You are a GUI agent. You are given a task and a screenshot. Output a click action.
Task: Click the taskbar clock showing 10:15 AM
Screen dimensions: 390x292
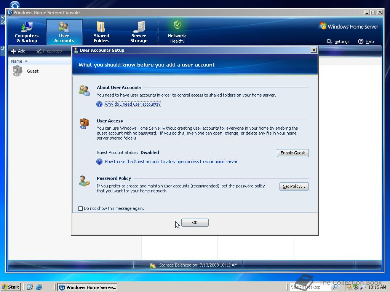[x=377, y=287]
